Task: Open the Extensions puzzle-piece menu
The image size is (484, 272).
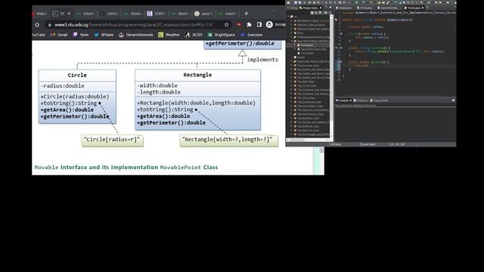Action: (x=249, y=25)
